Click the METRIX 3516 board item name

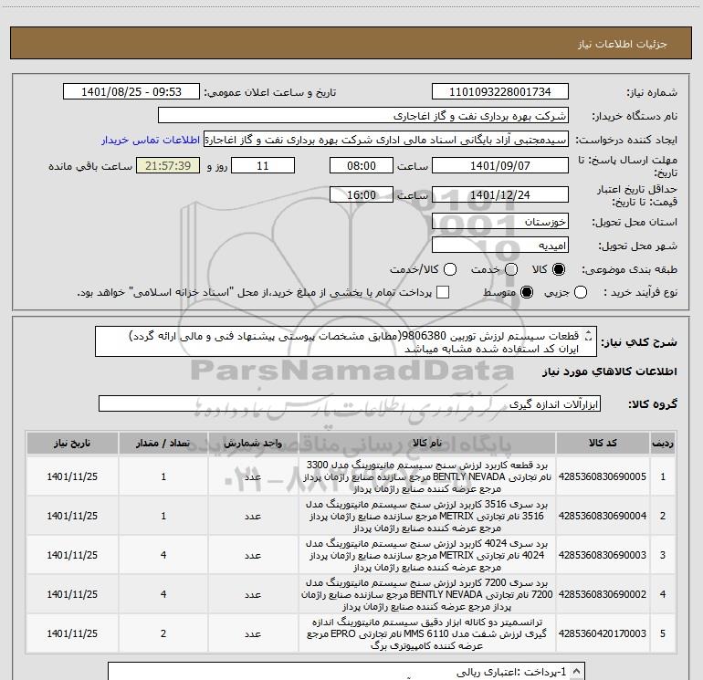[427, 516]
